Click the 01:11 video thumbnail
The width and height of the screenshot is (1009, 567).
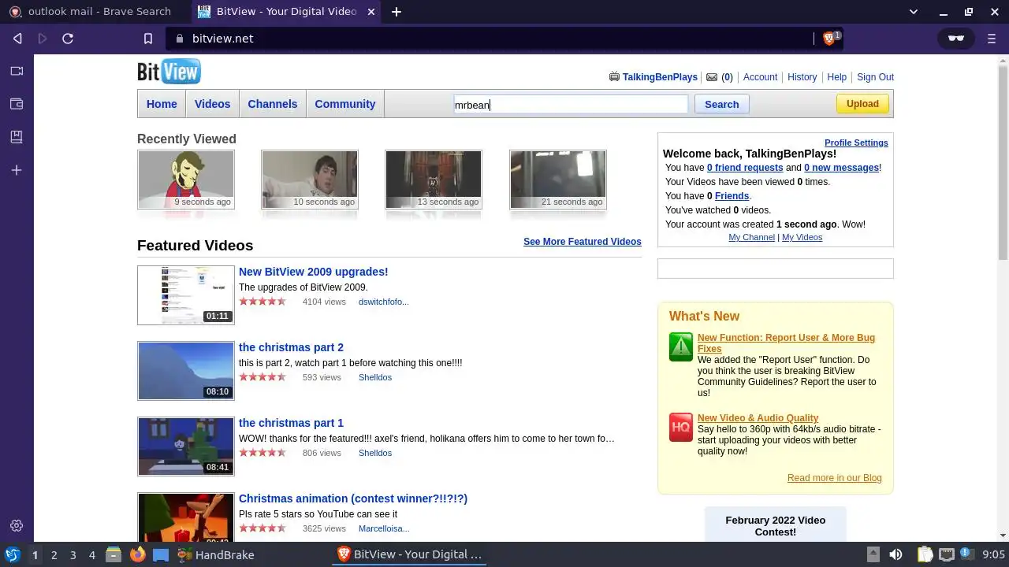[x=186, y=295]
